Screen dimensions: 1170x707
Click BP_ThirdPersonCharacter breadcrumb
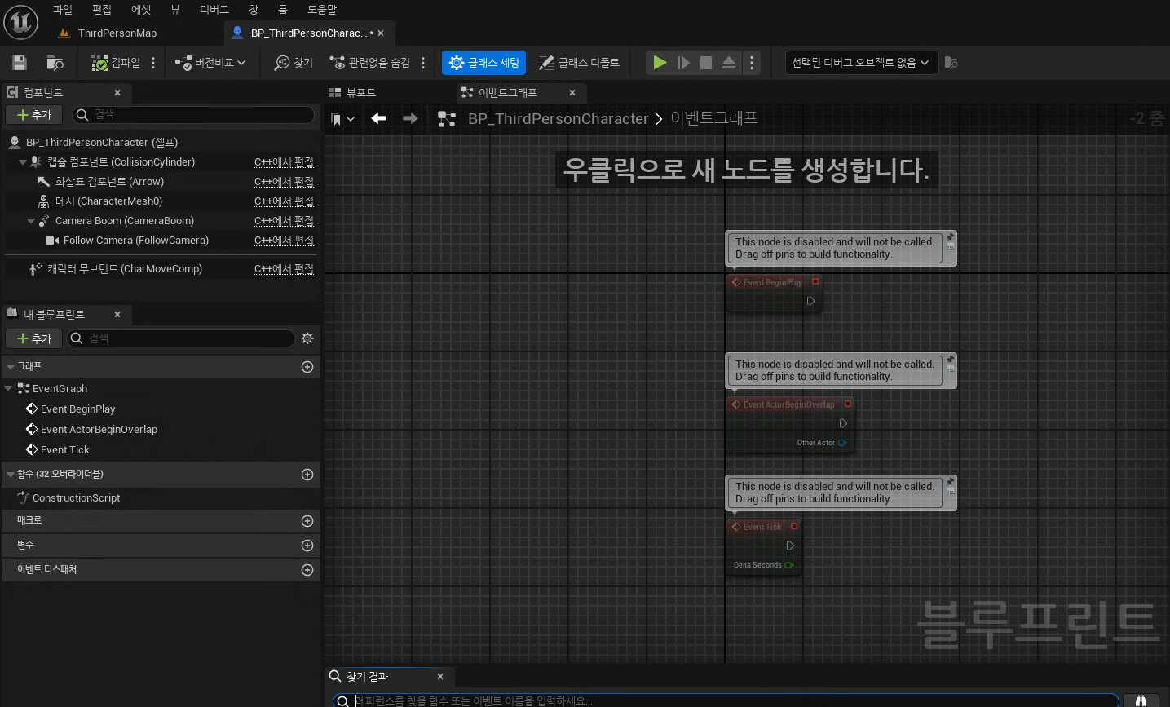[x=558, y=119]
